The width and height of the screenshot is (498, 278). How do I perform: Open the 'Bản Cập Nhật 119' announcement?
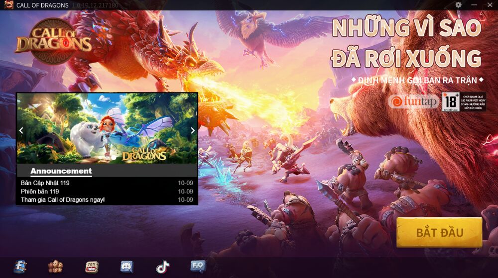click(45, 183)
